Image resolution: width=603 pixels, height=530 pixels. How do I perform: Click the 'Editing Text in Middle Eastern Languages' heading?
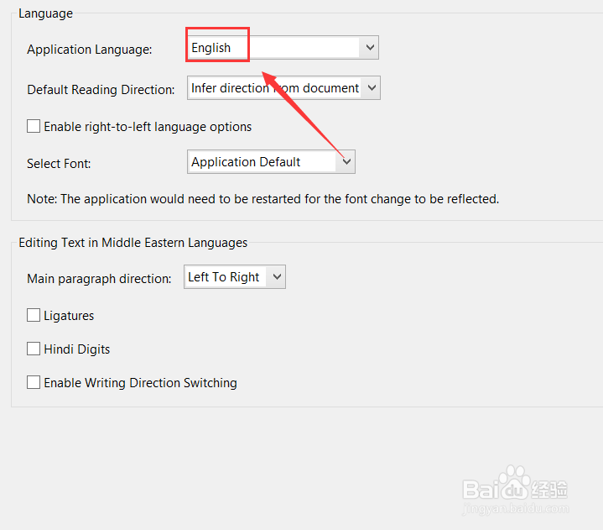(133, 243)
